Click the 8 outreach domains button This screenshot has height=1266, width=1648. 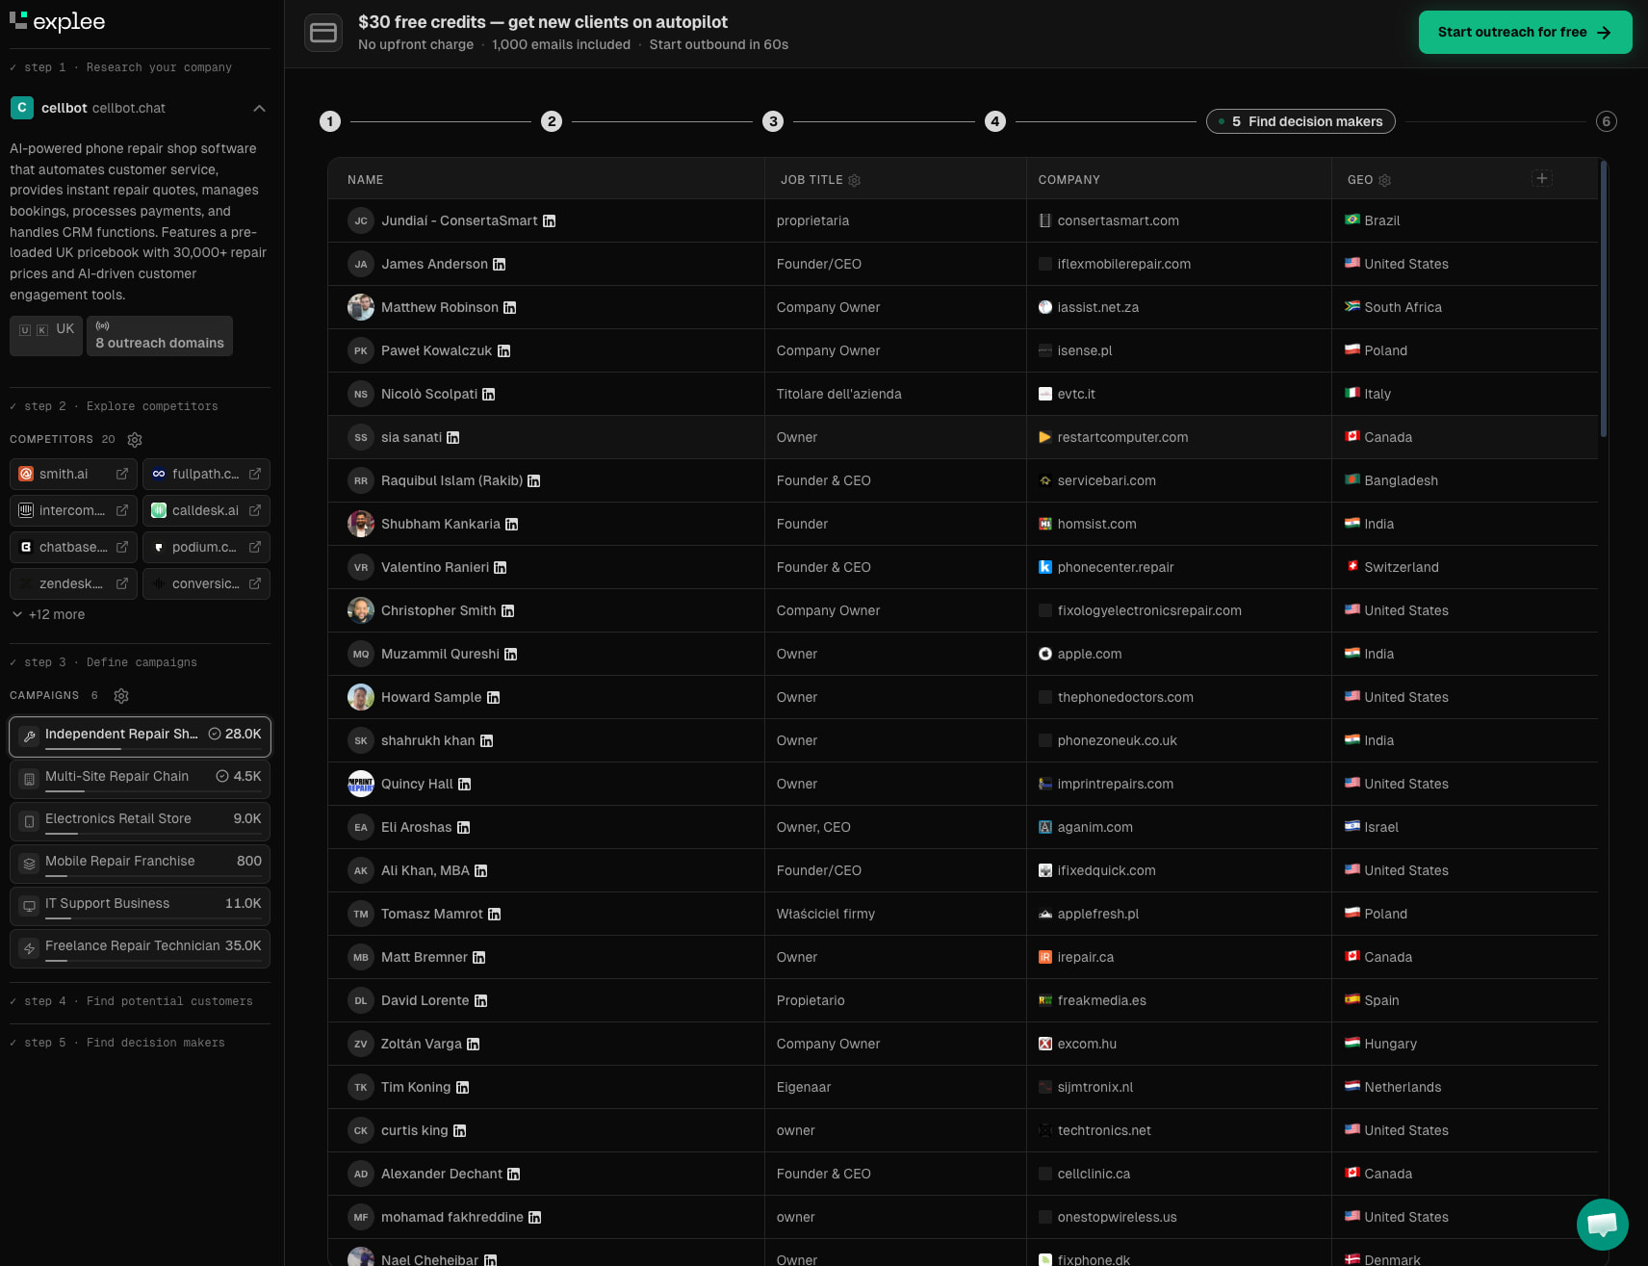pyautogui.click(x=160, y=336)
